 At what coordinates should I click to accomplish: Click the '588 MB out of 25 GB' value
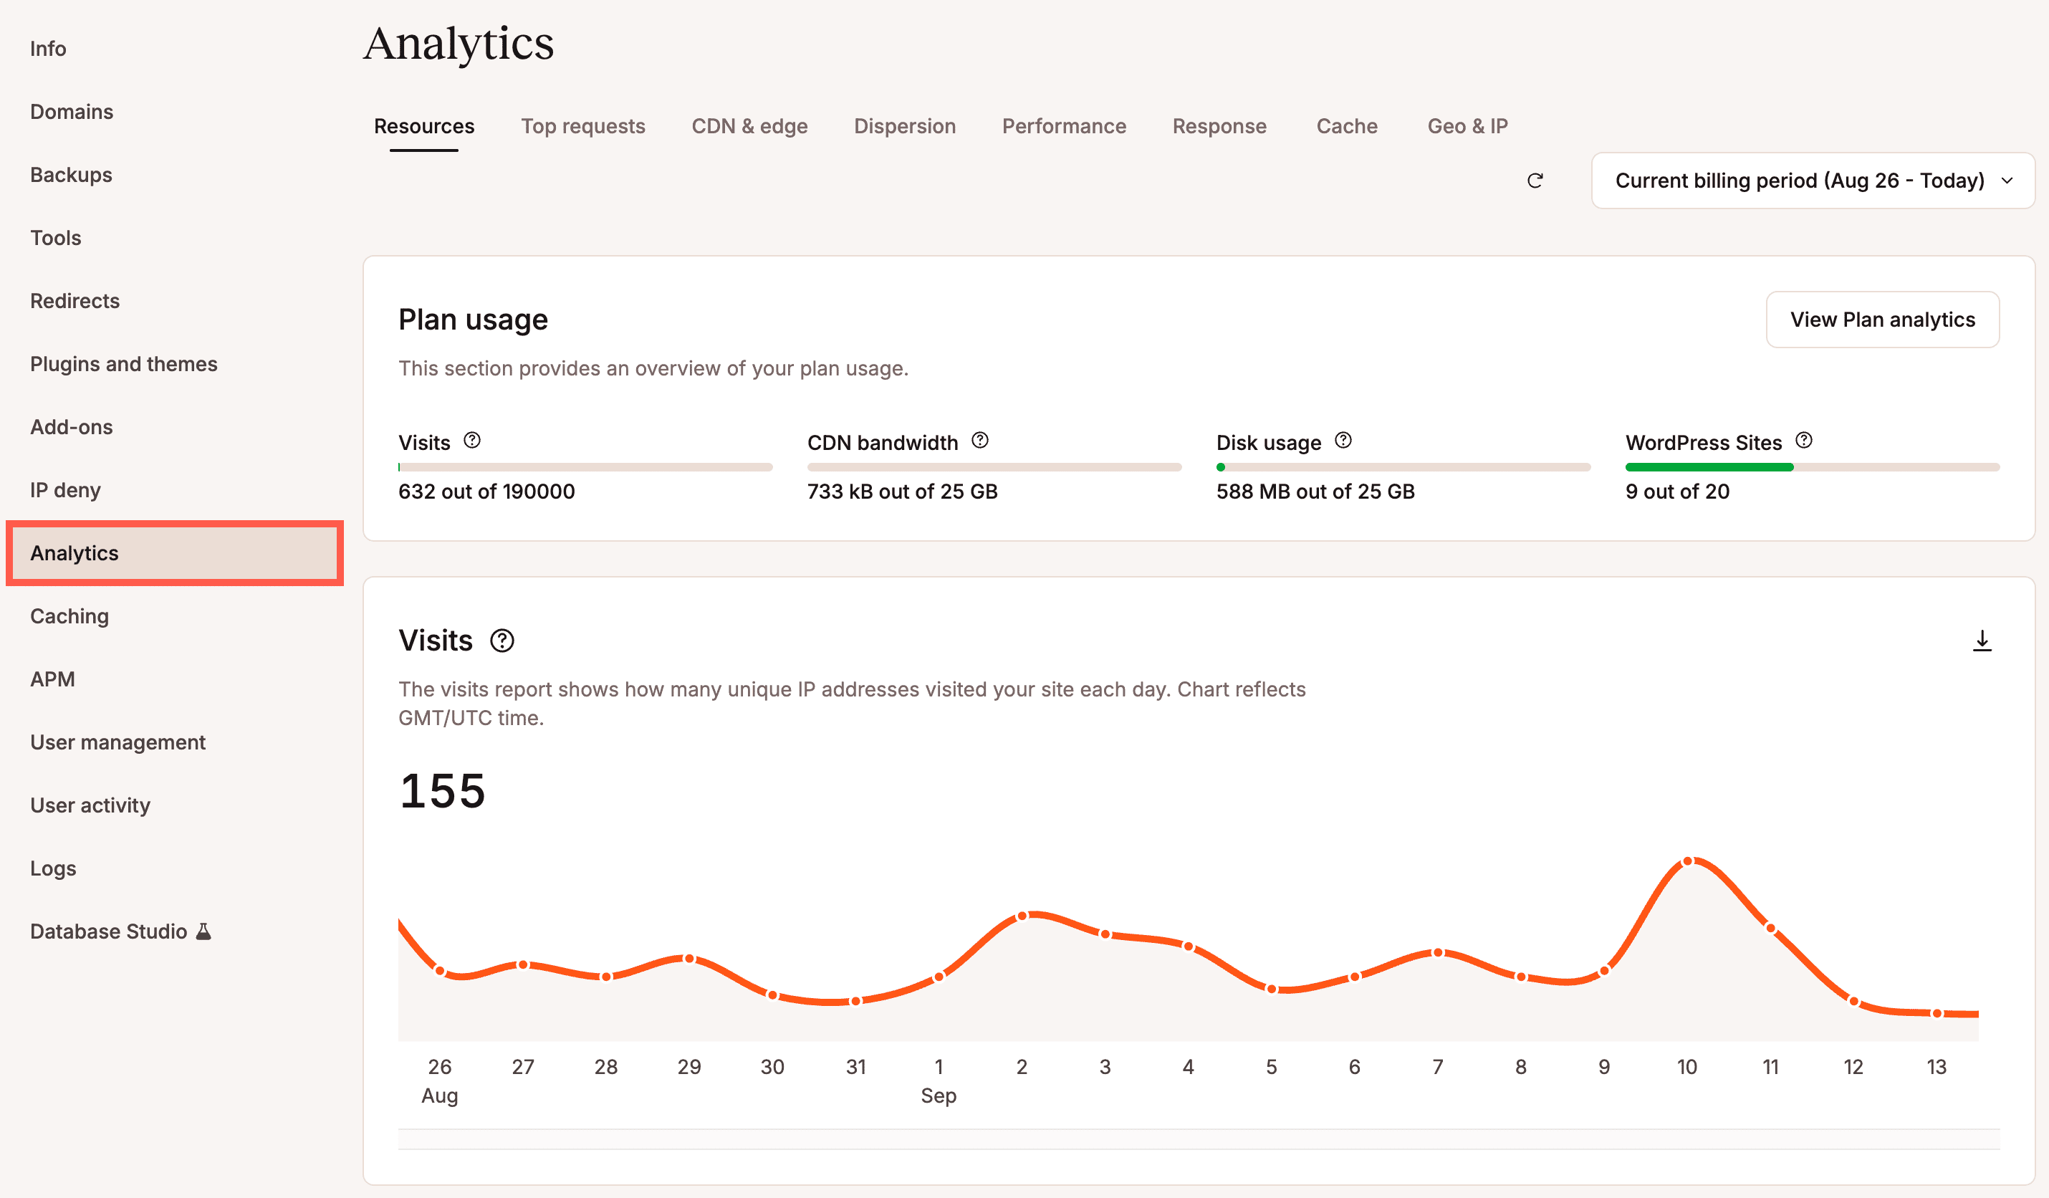click(1315, 492)
